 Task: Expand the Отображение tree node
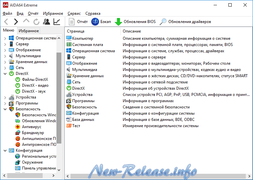(5, 50)
